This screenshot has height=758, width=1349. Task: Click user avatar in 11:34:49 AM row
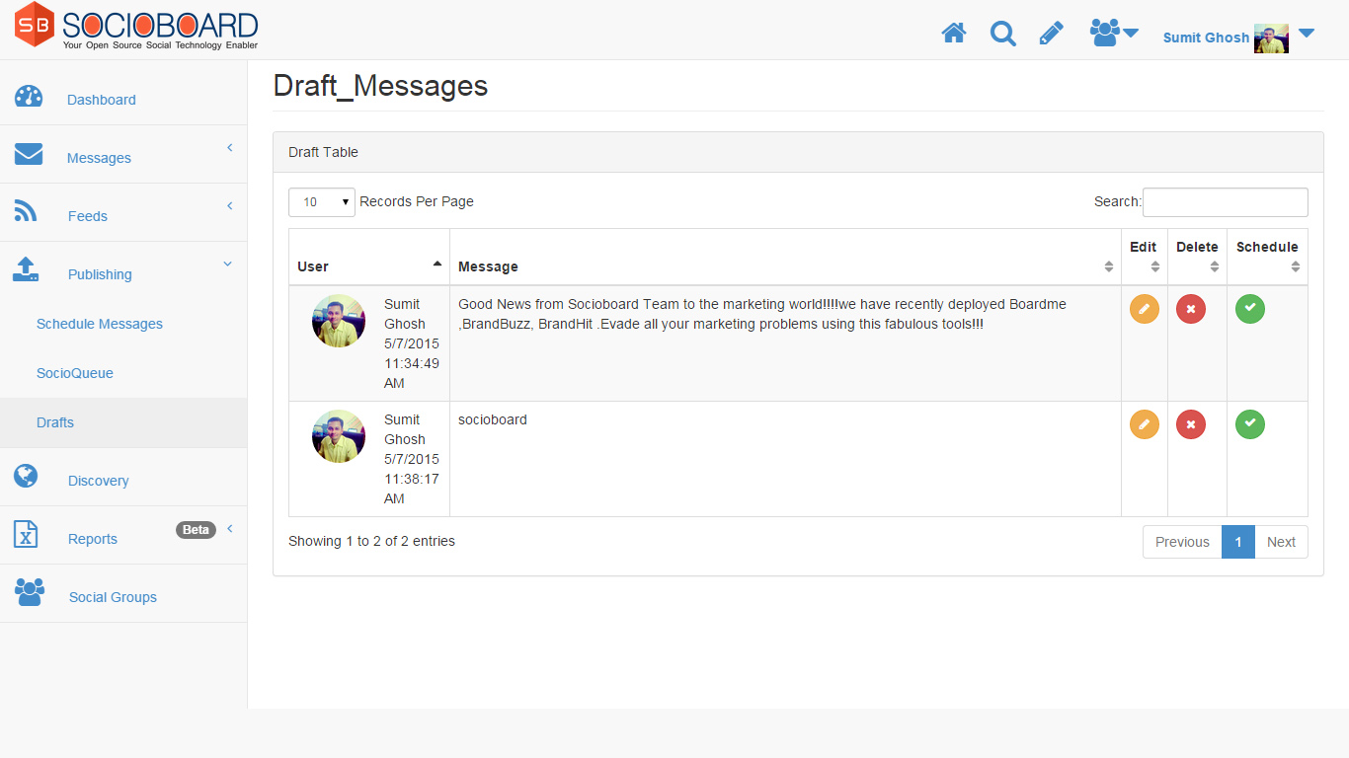point(339,321)
